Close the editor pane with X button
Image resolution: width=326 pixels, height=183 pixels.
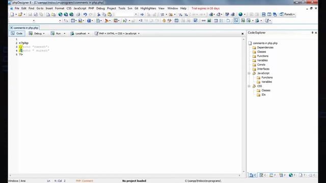(x=242, y=34)
